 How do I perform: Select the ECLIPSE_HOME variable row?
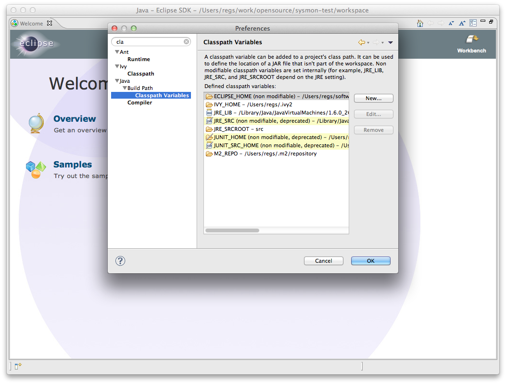coord(277,96)
